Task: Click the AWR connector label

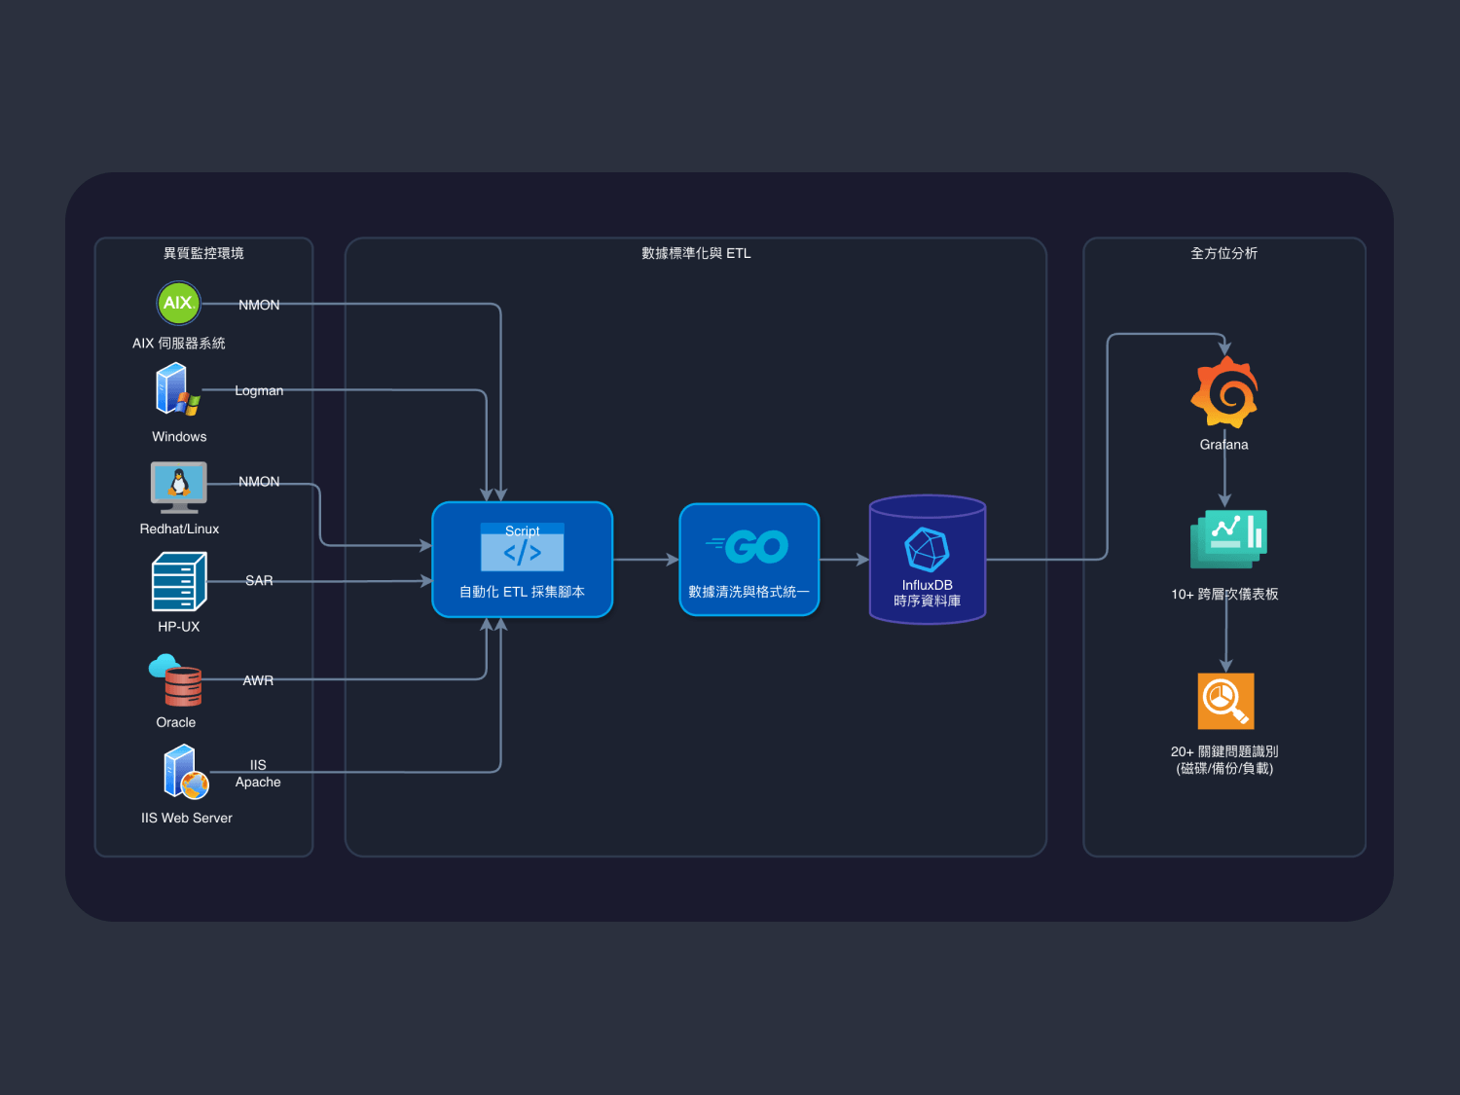Action: click(258, 680)
